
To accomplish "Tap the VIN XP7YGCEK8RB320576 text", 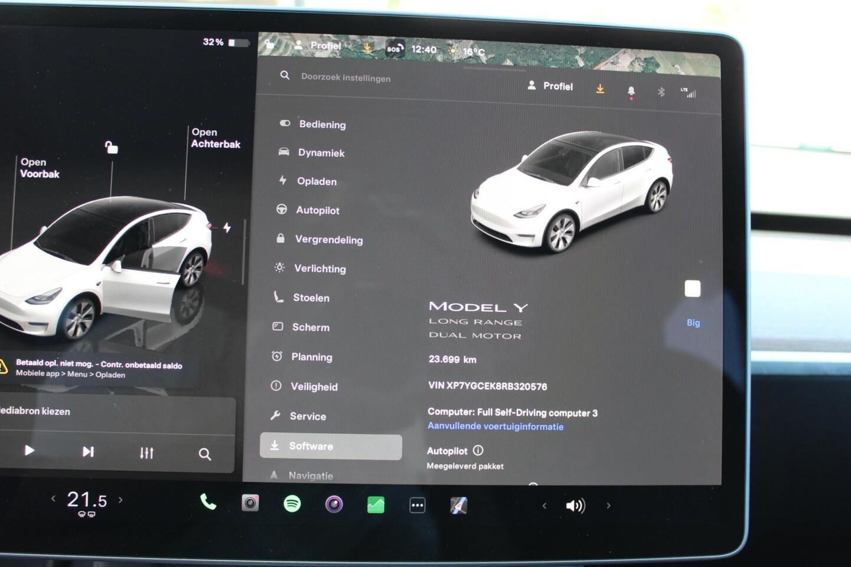I will coord(488,386).
